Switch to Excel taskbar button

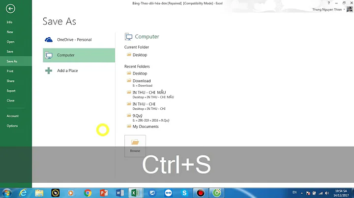(x=136, y=193)
